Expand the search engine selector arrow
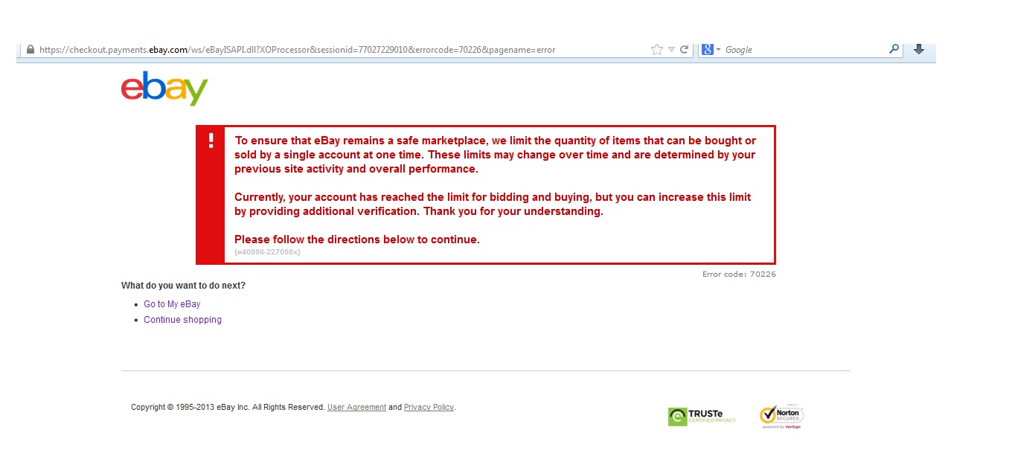The image size is (1012, 450). (x=719, y=50)
